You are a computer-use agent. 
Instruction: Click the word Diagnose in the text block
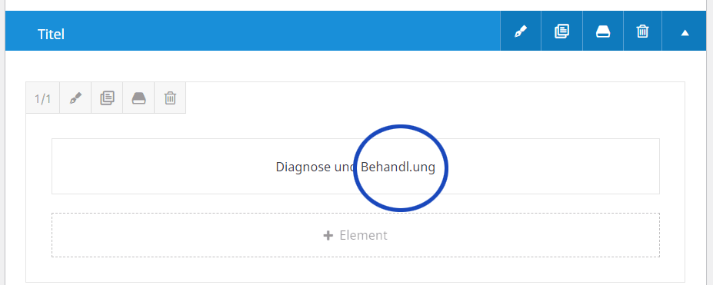[303, 167]
